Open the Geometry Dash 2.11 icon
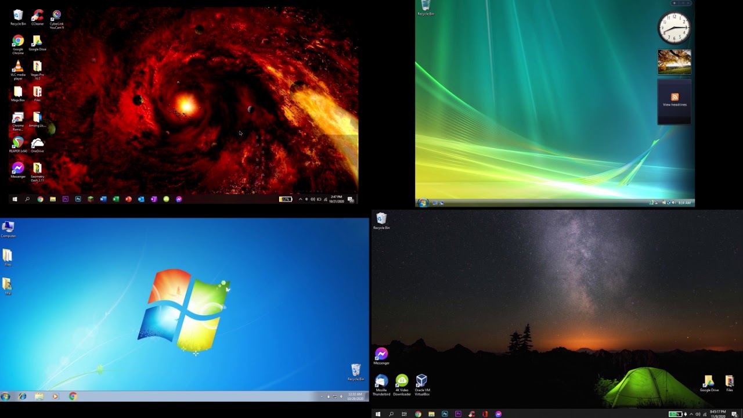Viewport: 743px width, 418px height. 37,172
